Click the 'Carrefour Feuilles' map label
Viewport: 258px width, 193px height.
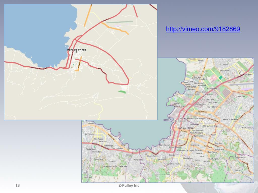coord(173,164)
